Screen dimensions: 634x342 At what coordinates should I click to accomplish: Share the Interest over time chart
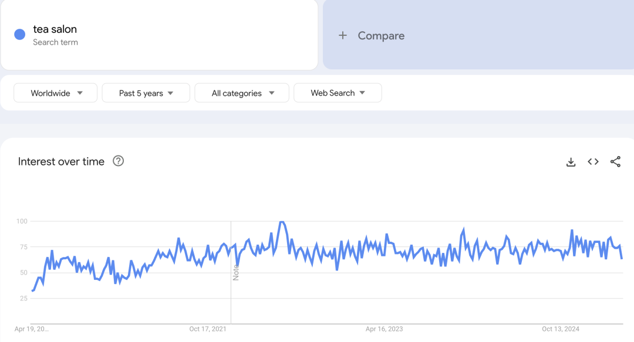coord(615,162)
